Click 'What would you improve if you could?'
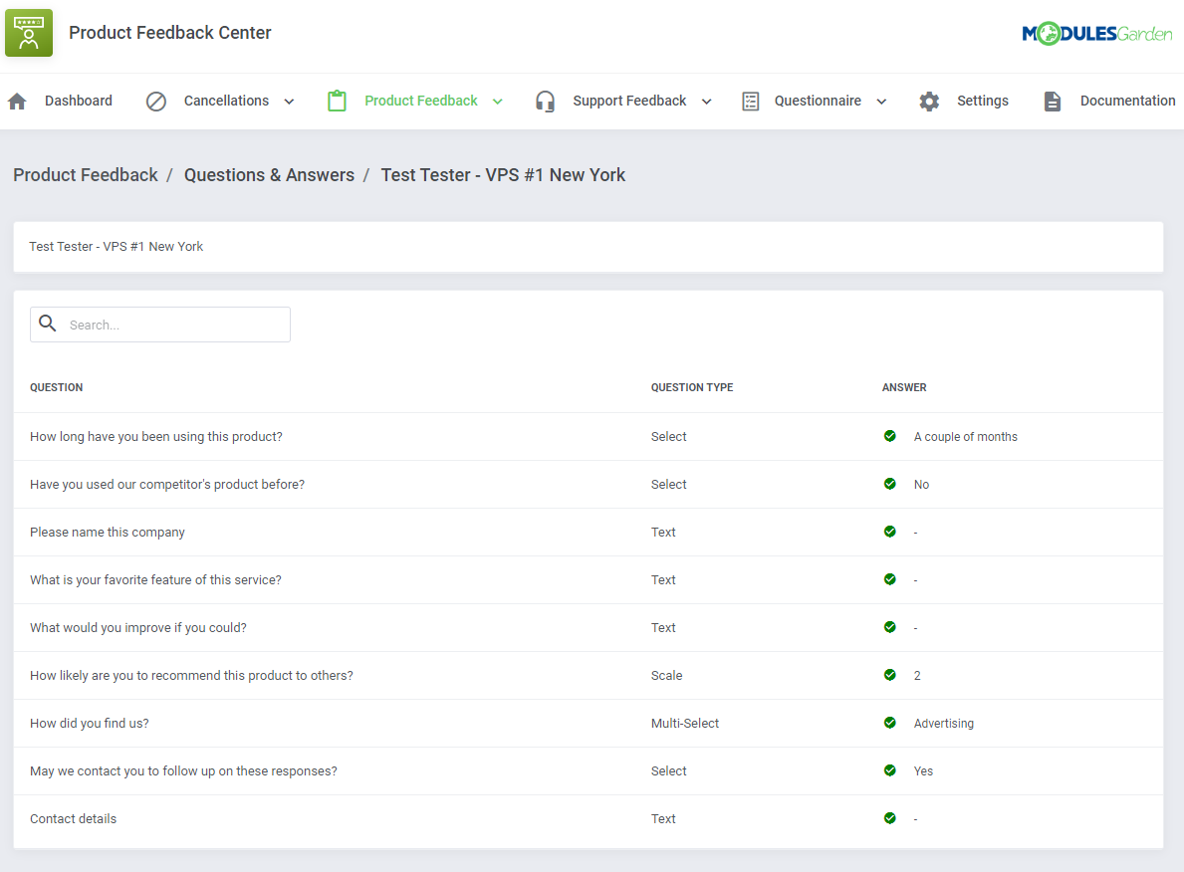 (x=138, y=628)
